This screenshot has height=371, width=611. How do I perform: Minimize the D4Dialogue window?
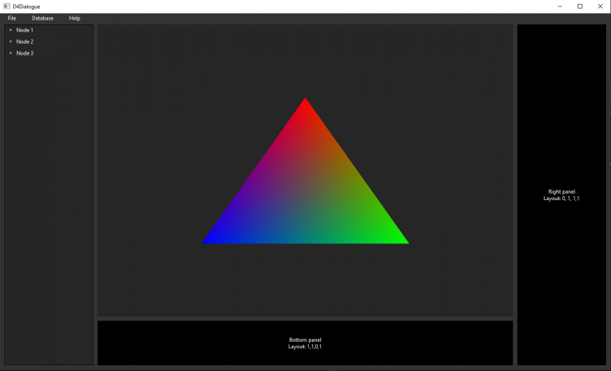560,7
